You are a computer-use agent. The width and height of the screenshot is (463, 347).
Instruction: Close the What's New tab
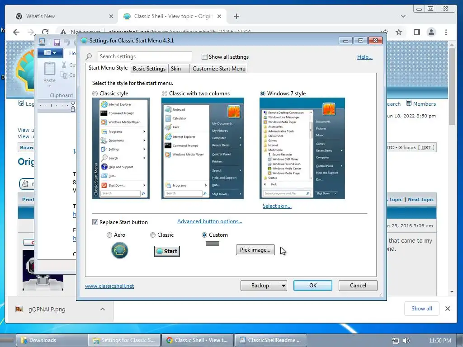pos(111,16)
